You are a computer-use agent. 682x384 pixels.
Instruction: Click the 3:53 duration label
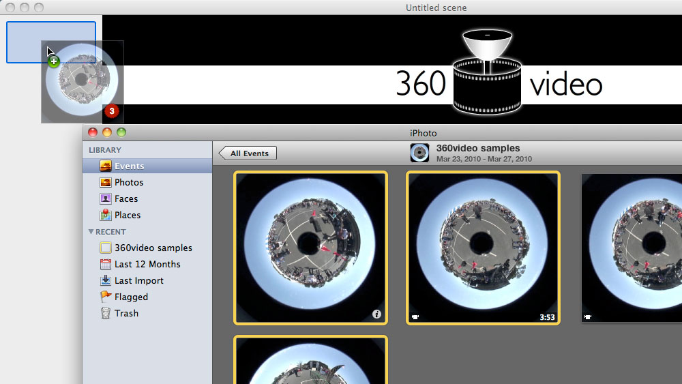[x=547, y=317]
